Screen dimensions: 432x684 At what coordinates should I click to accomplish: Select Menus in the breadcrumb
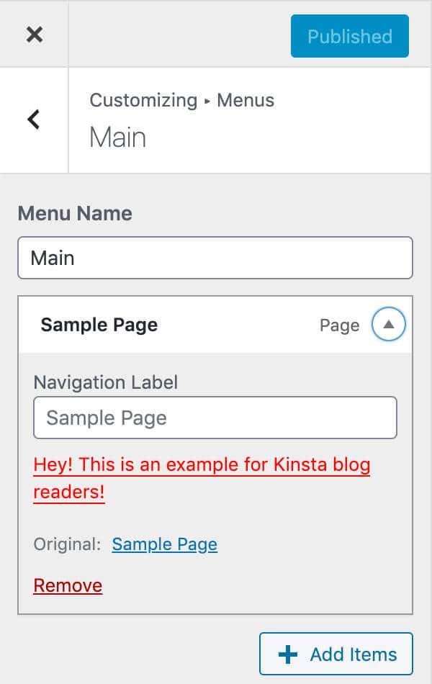[x=246, y=101]
